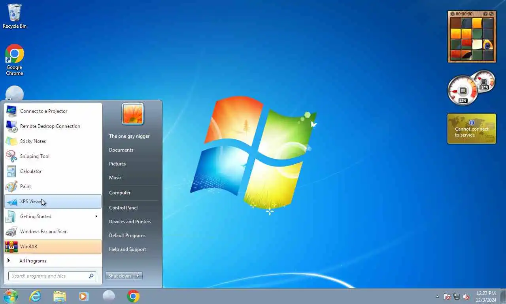Click the white sphere taskbar icon

109,296
